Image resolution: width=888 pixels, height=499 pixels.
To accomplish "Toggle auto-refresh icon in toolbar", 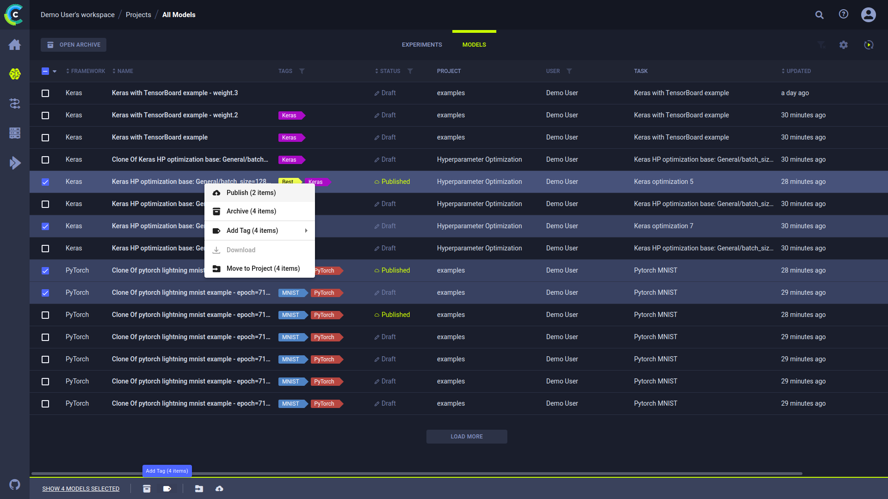I will tap(869, 45).
